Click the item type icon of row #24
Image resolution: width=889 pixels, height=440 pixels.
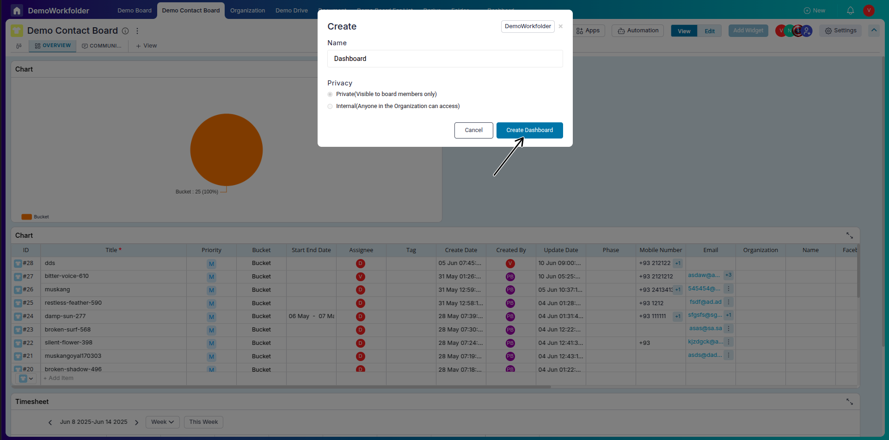point(18,317)
